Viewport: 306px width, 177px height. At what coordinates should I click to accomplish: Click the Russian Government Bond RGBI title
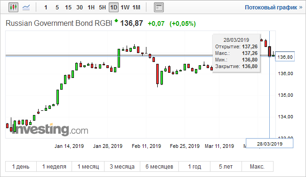click(x=59, y=23)
